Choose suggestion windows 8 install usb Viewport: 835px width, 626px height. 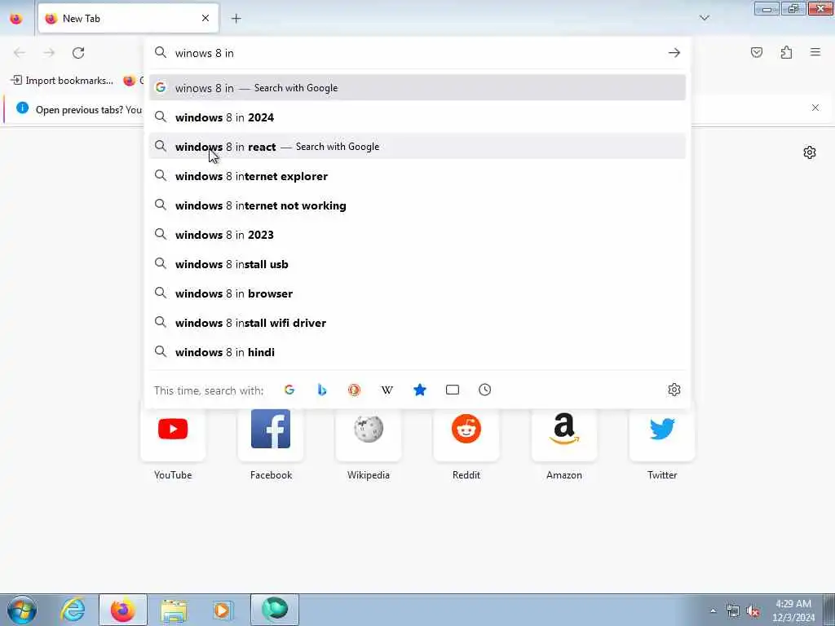pos(417,264)
